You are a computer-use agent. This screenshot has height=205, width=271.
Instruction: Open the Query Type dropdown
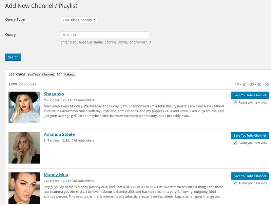[79, 20]
